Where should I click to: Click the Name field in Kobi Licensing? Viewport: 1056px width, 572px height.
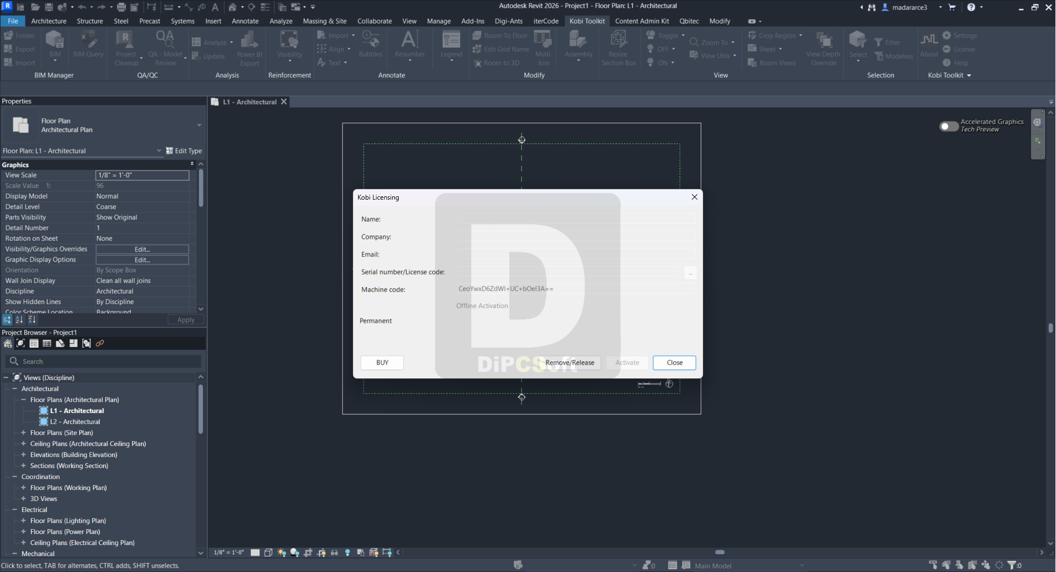tap(576, 219)
